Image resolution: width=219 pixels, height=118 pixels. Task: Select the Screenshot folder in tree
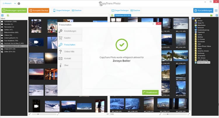[201, 56]
